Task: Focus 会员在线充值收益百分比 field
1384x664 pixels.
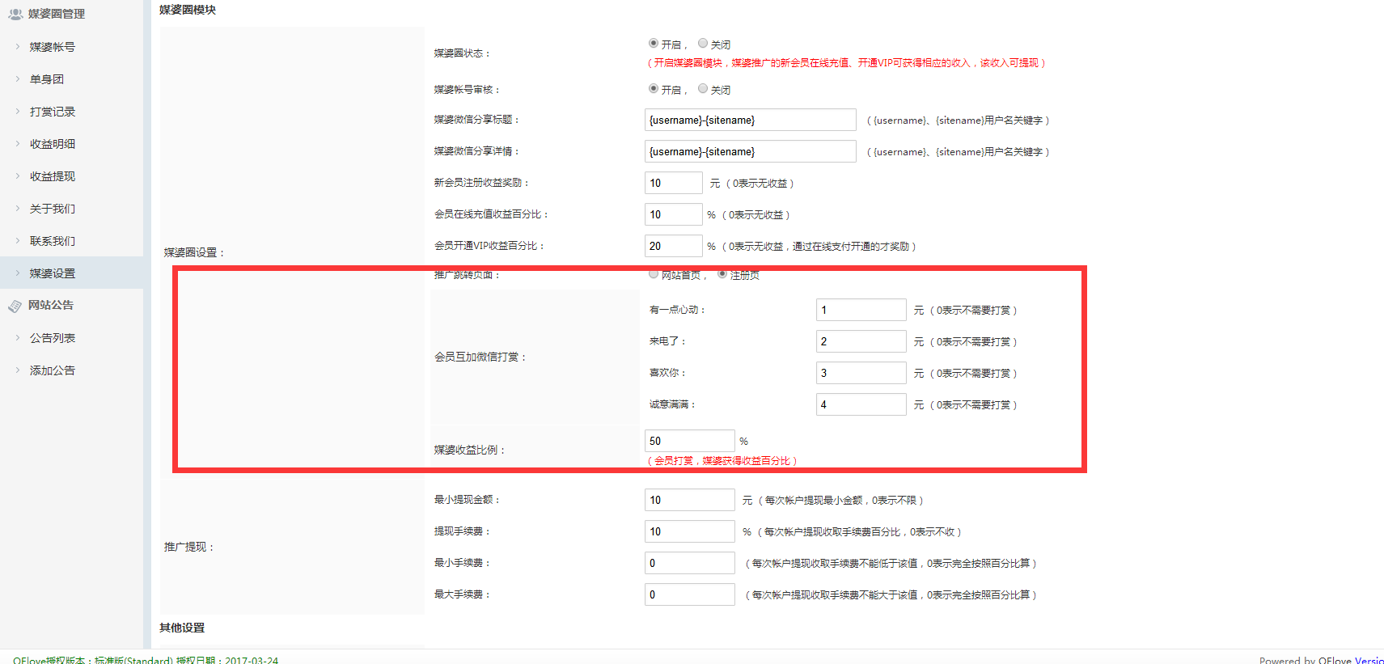Action: click(674, 214)
